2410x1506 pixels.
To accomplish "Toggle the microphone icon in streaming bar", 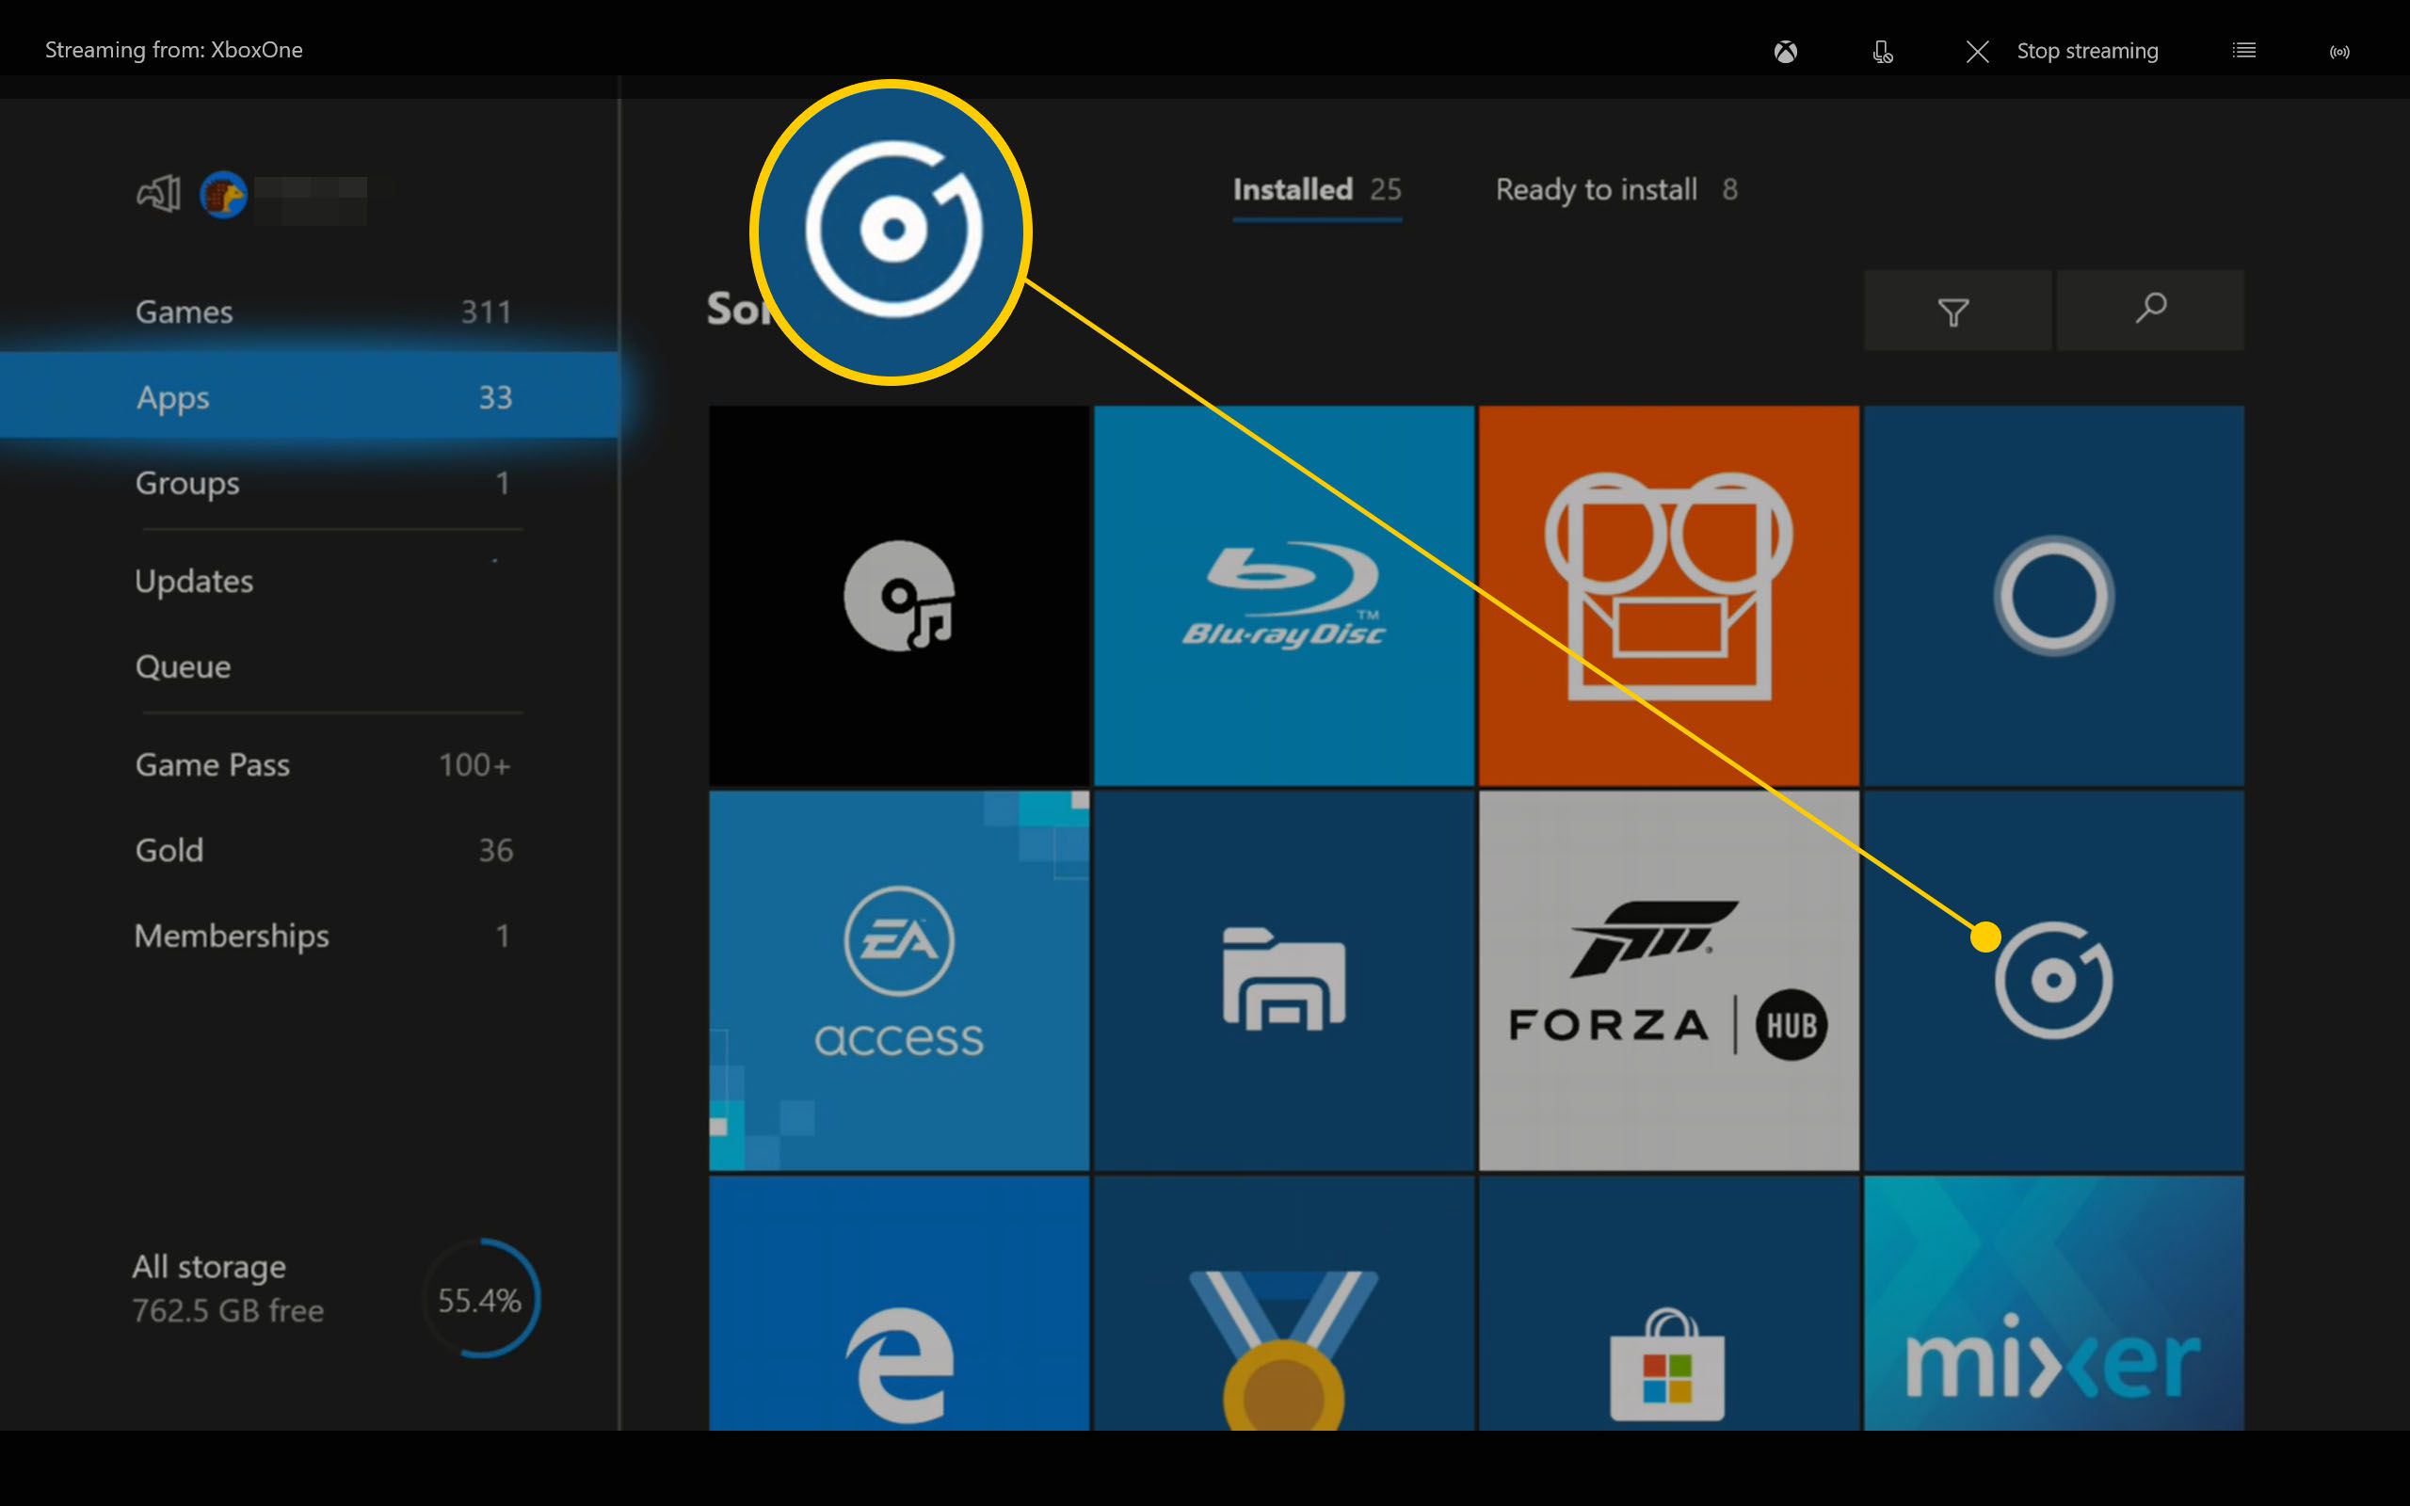I will pos(1882,51).
